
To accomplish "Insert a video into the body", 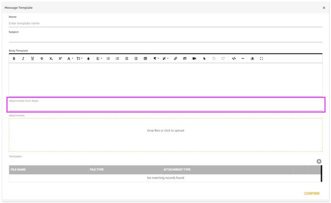I will point(194,59).
